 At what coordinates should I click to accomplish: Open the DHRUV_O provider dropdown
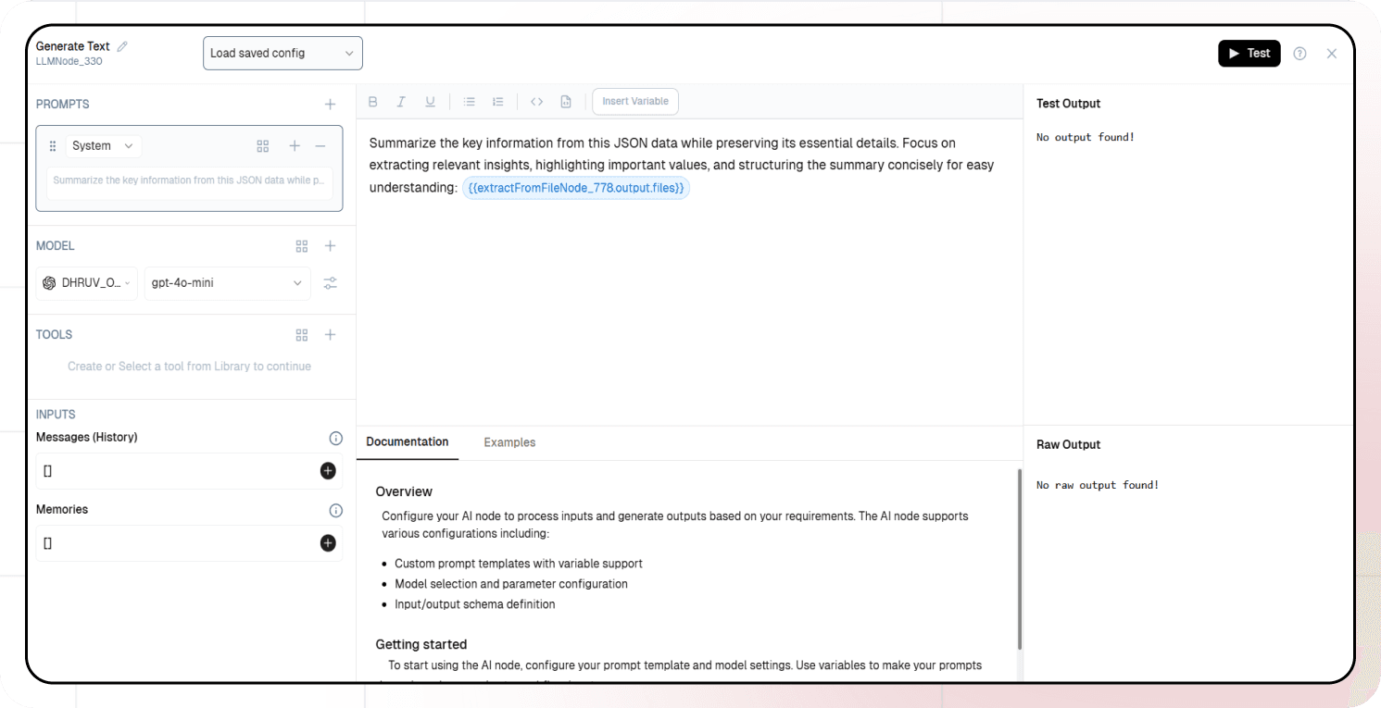pyautogui.click(x=86, y=283)
